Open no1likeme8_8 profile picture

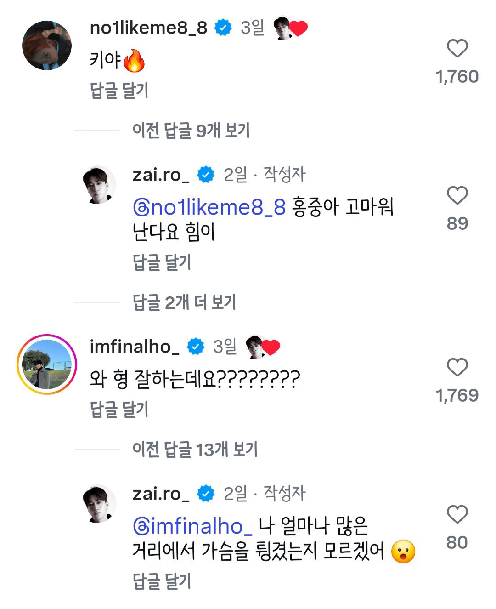pos(47,45)
